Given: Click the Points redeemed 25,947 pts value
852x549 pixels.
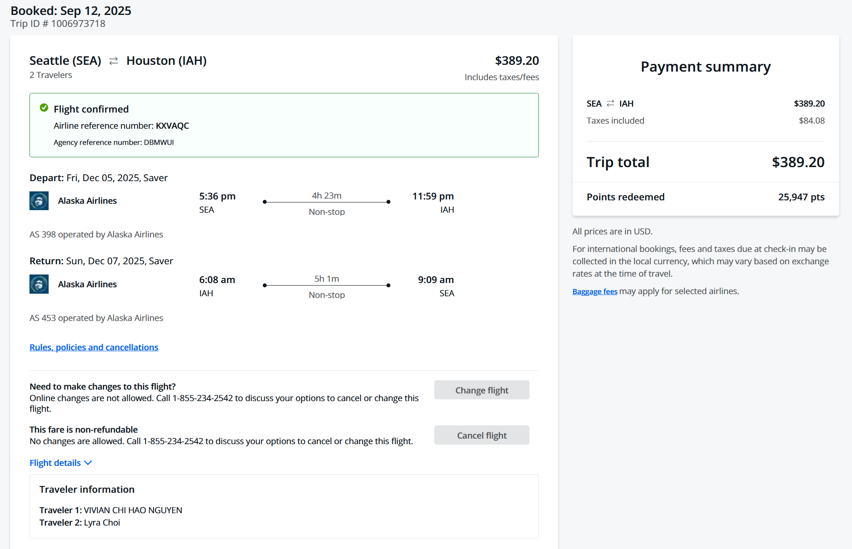Looking at the screenshot, I should pyautogui.click(x=801, y=197).
